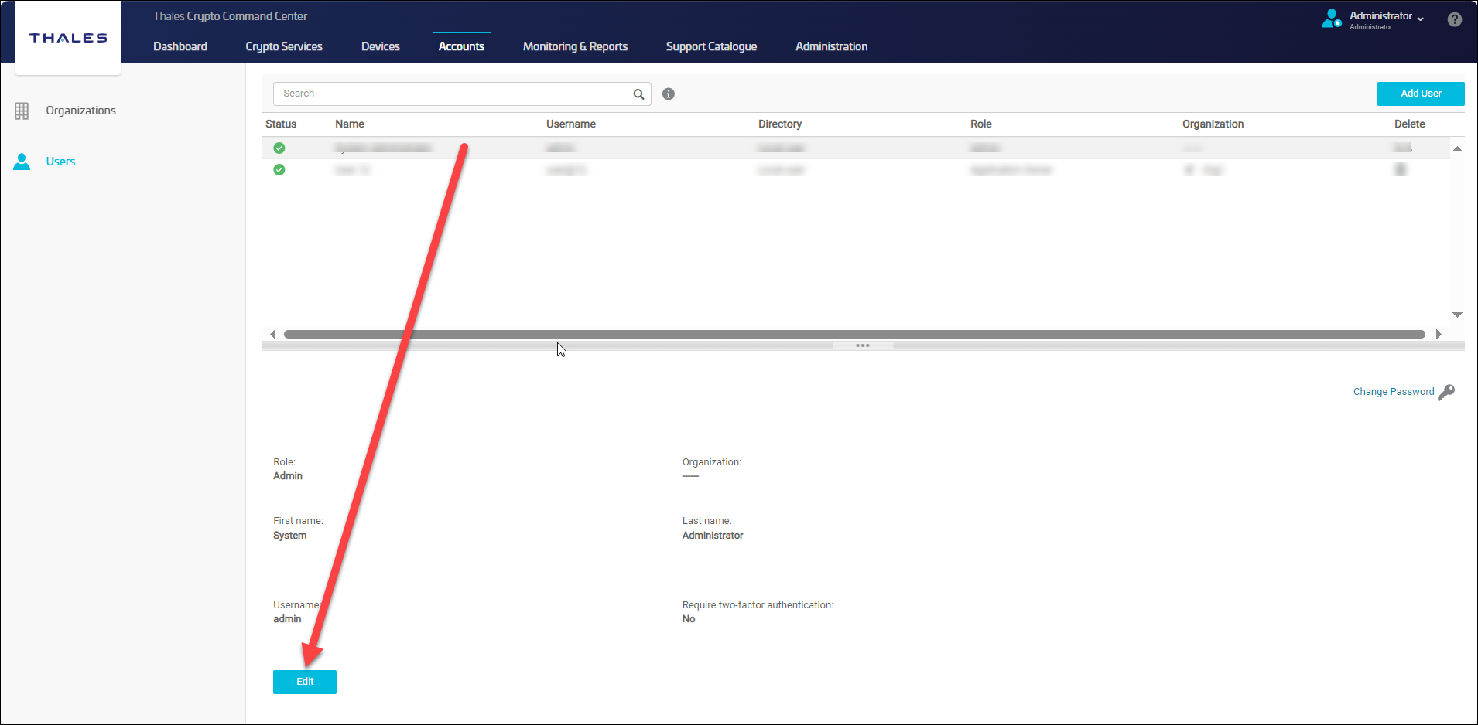The image size is (1478, 725).
Task: Click the Thales logo
Action: click(68, 38)
